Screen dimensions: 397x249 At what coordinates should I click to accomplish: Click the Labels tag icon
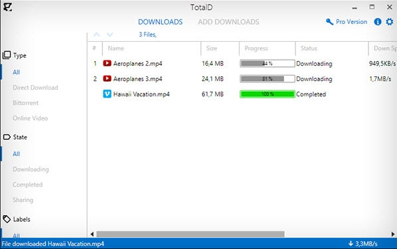click(7, 219)
